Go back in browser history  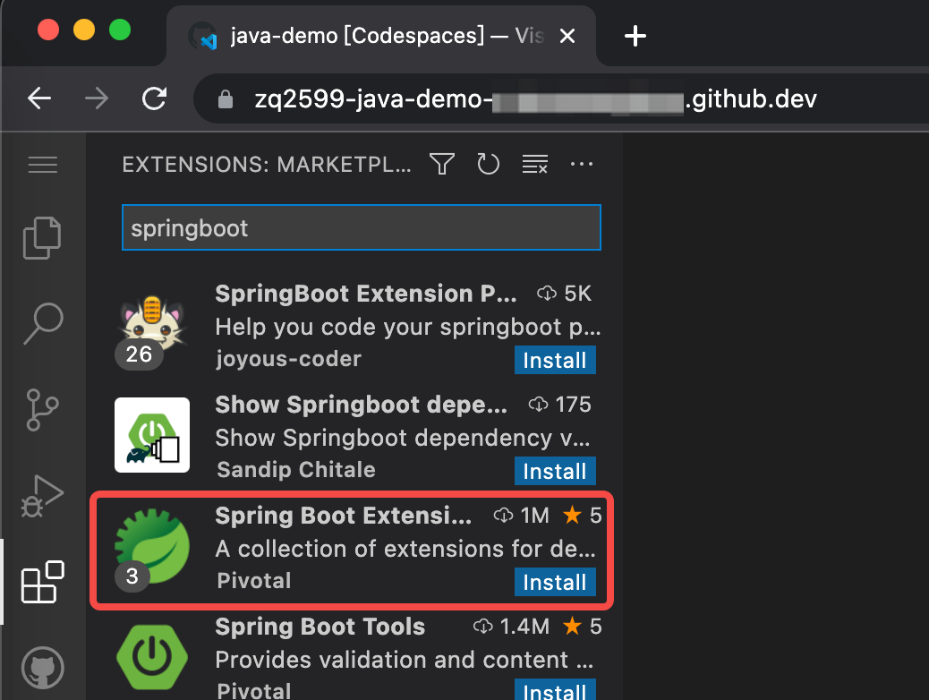39,98
